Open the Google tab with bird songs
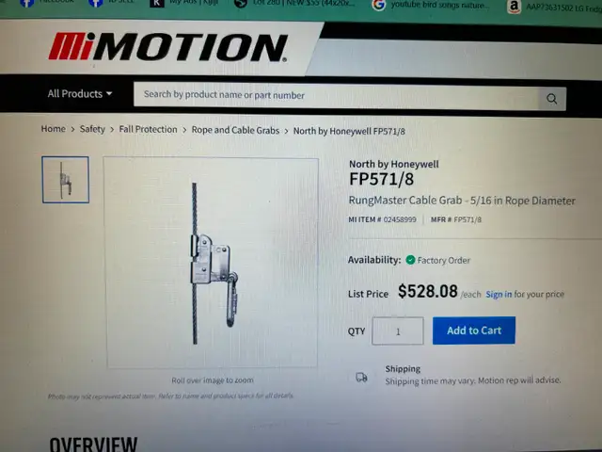Viewport: 602px width, 452px height. point(432,5)
